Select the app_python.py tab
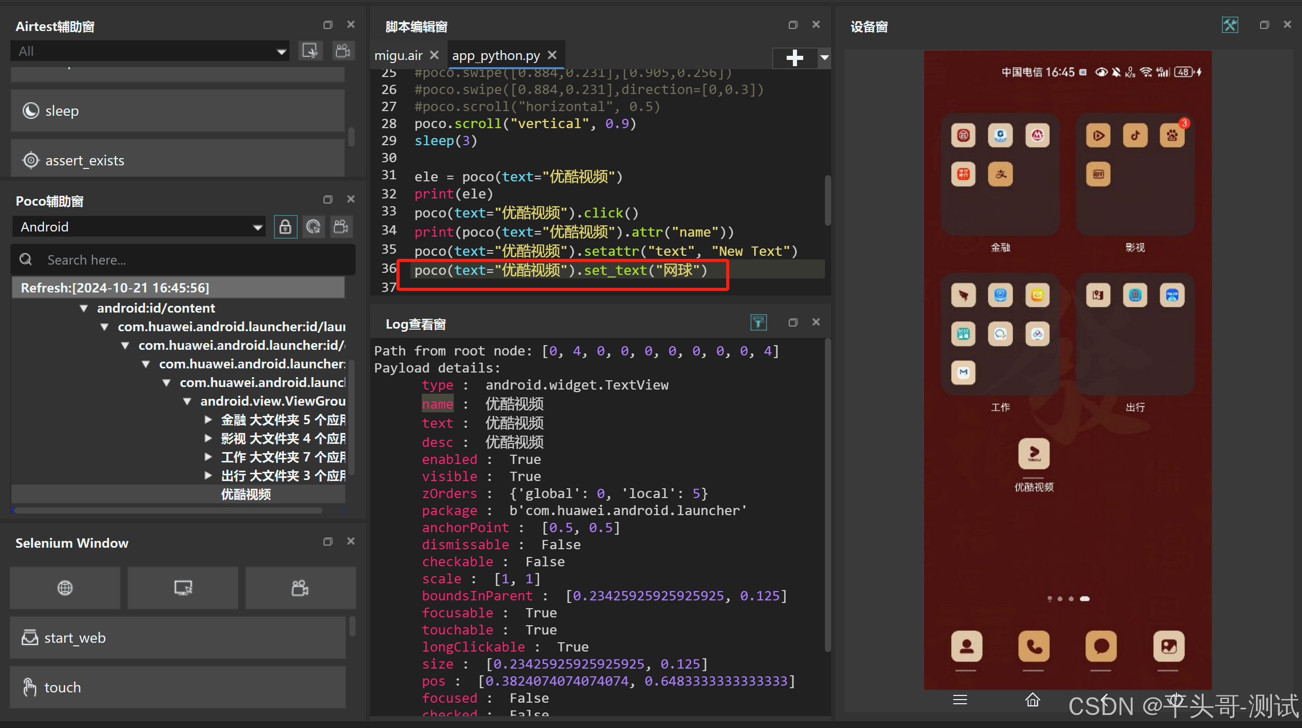Viewport: 1302px width, 728px height. coord(496,55)
